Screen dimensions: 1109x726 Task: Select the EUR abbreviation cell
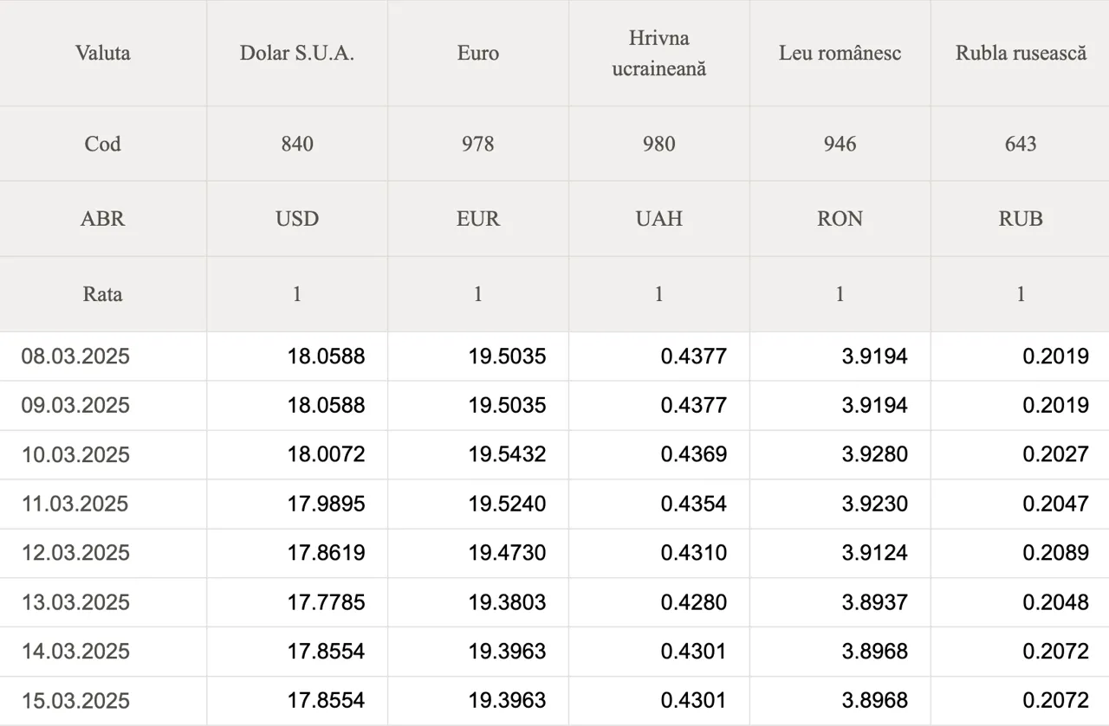478,219
